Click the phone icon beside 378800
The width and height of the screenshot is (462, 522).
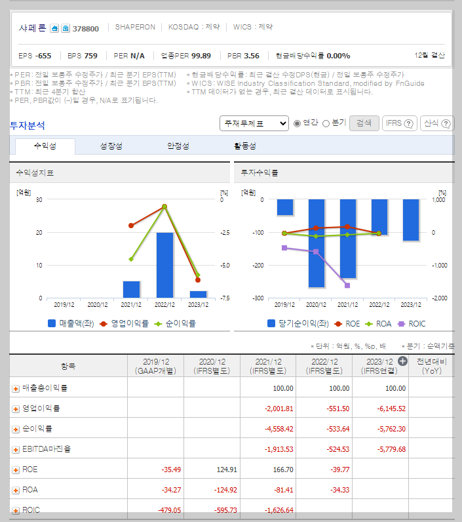click(66, 28)
